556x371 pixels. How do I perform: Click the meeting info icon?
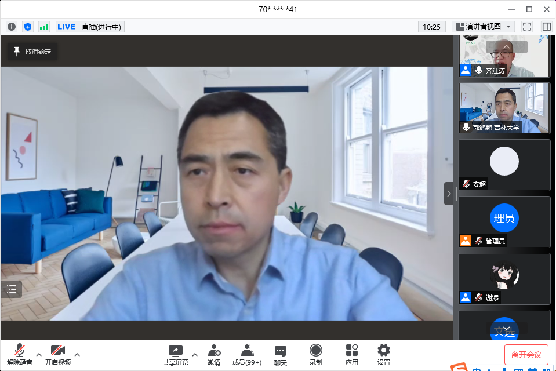[12, 27]
